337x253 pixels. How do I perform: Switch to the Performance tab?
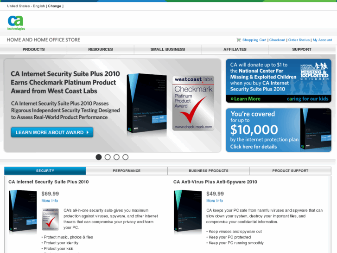pos(127,171)
